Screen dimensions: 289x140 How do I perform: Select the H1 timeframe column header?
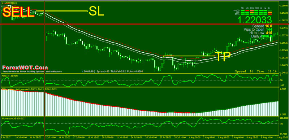[x=261, y=8]
